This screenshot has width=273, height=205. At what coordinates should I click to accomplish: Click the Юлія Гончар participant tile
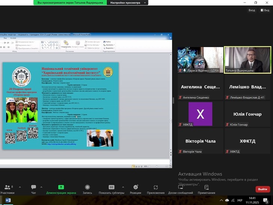pos(247,114)
